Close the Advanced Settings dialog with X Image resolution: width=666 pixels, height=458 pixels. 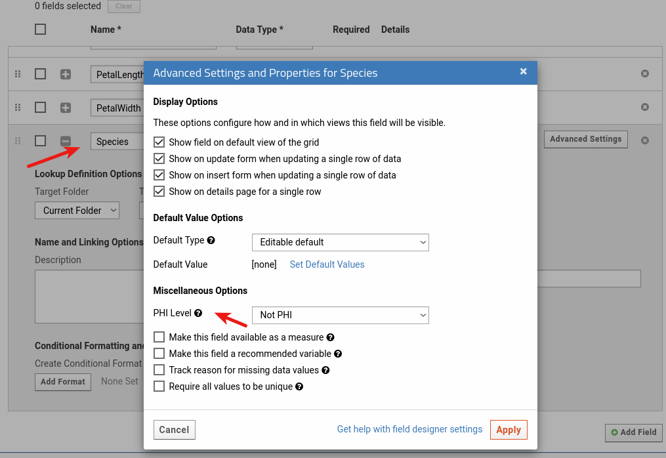524,72
